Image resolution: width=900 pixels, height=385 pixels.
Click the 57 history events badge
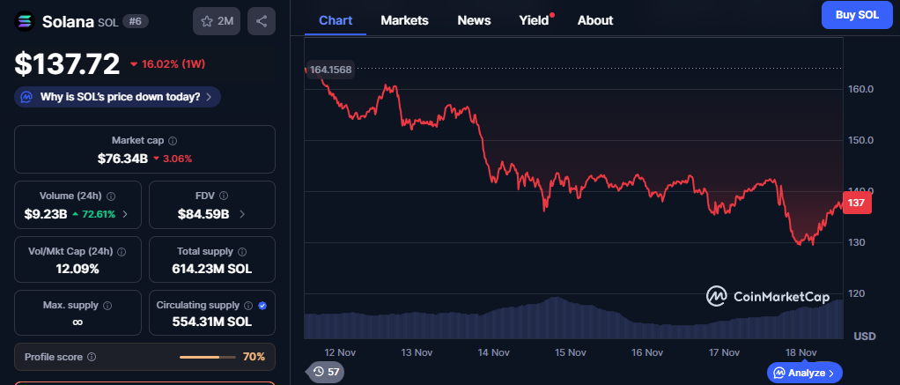click(327, 372)
